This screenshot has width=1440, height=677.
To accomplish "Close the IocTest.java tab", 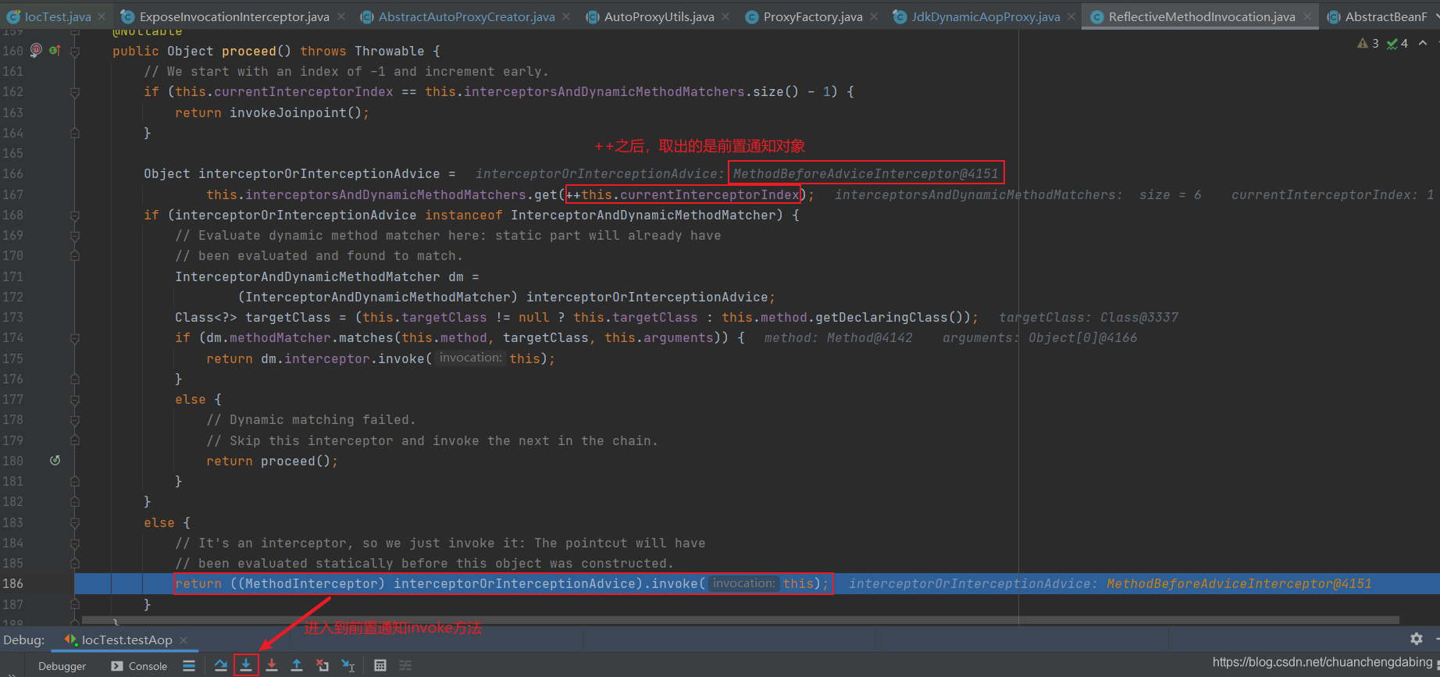I will (102, 16).
